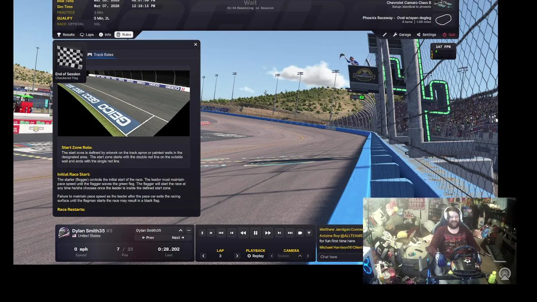Step back one frame
The image size is (537, 302).
[232, 233]
